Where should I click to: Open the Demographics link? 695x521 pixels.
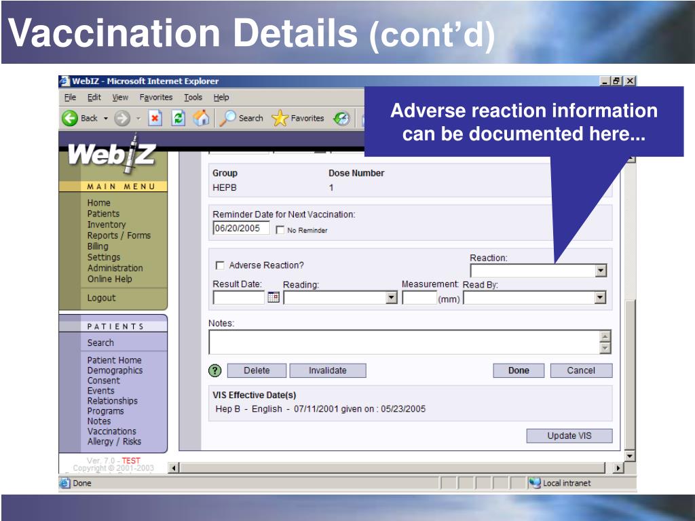point(115,370)
